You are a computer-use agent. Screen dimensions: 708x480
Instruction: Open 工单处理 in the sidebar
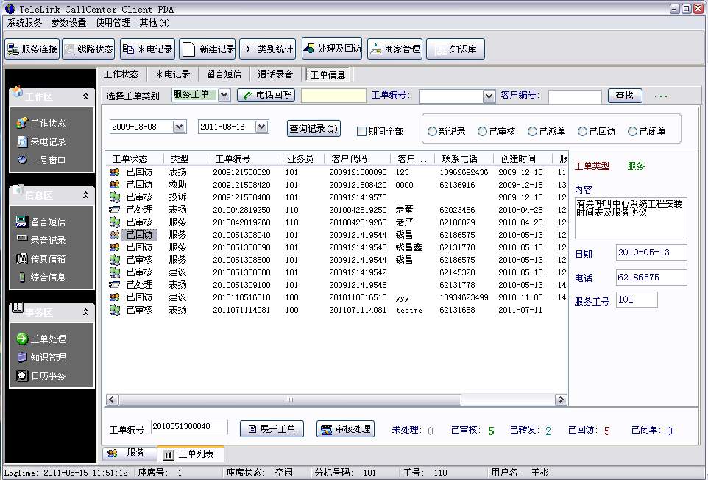click(x=41, y=339)
